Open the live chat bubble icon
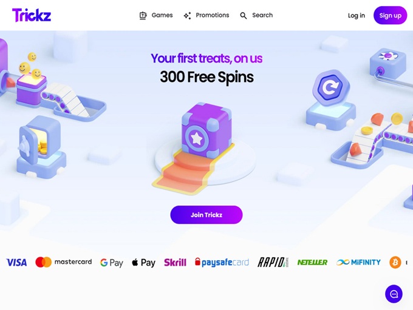The height and width of the screenshot is (310, 413). click(394, 294)
